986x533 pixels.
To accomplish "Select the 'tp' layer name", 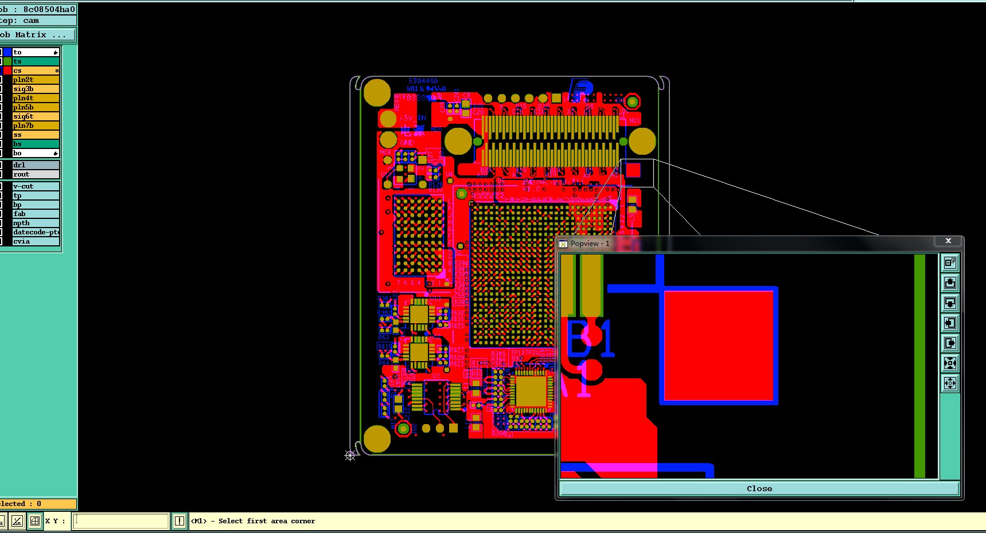I will click(x=36, y=195).
